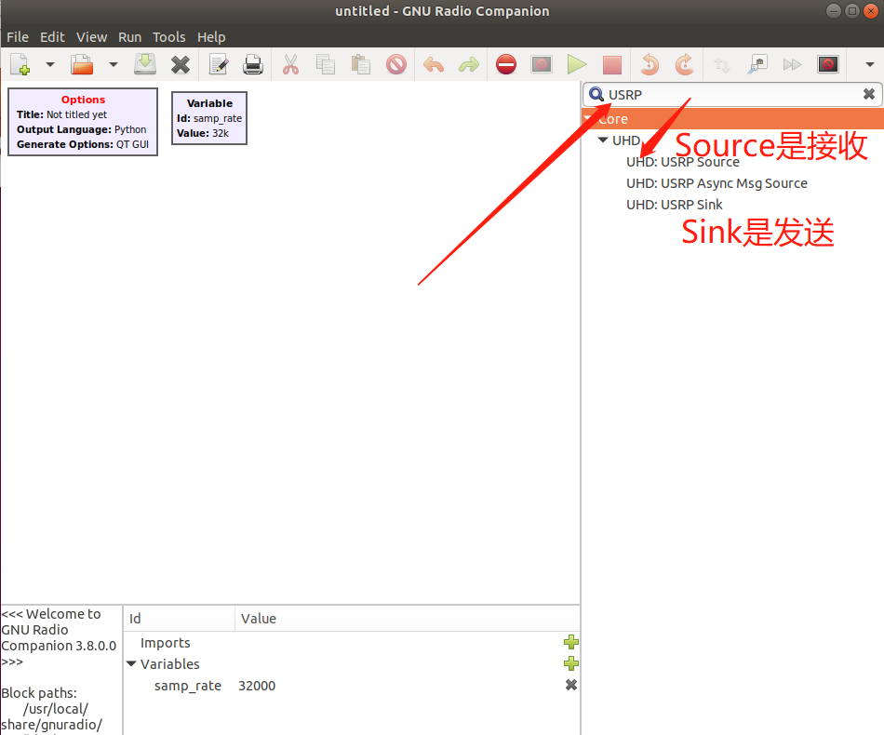Screen dimensions: 884x735
Task: Delete the samp_rate variable with the X
Action: pyautogui.click(x=571, y=685)
